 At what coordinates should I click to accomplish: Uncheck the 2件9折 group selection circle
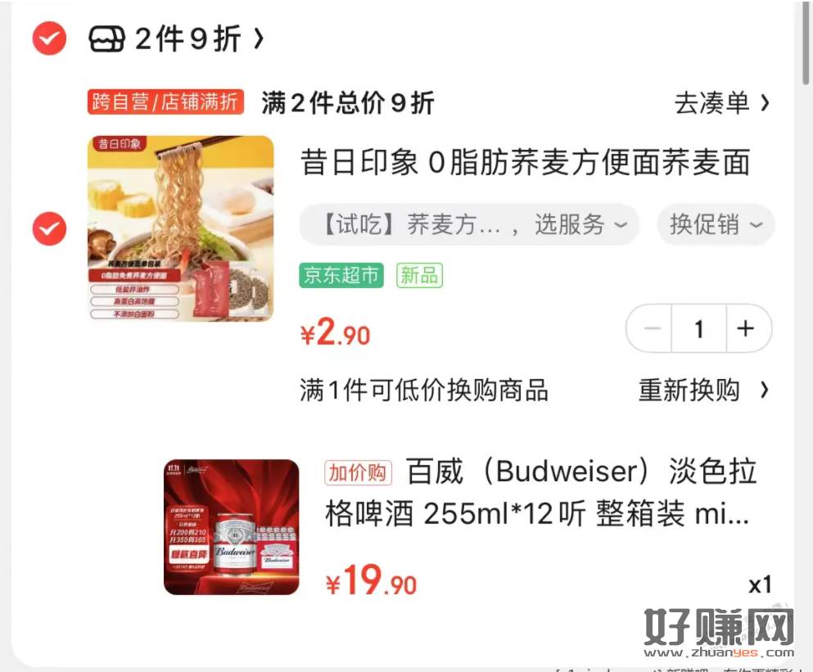coord(49,38)
